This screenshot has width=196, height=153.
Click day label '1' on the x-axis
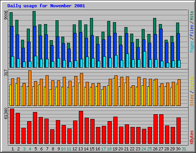[13, 149]
